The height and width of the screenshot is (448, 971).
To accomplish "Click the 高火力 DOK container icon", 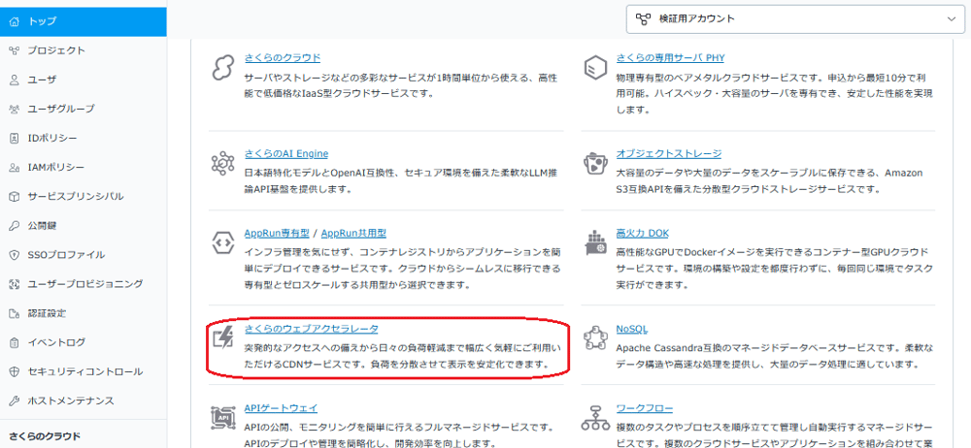I will [594, 242].
